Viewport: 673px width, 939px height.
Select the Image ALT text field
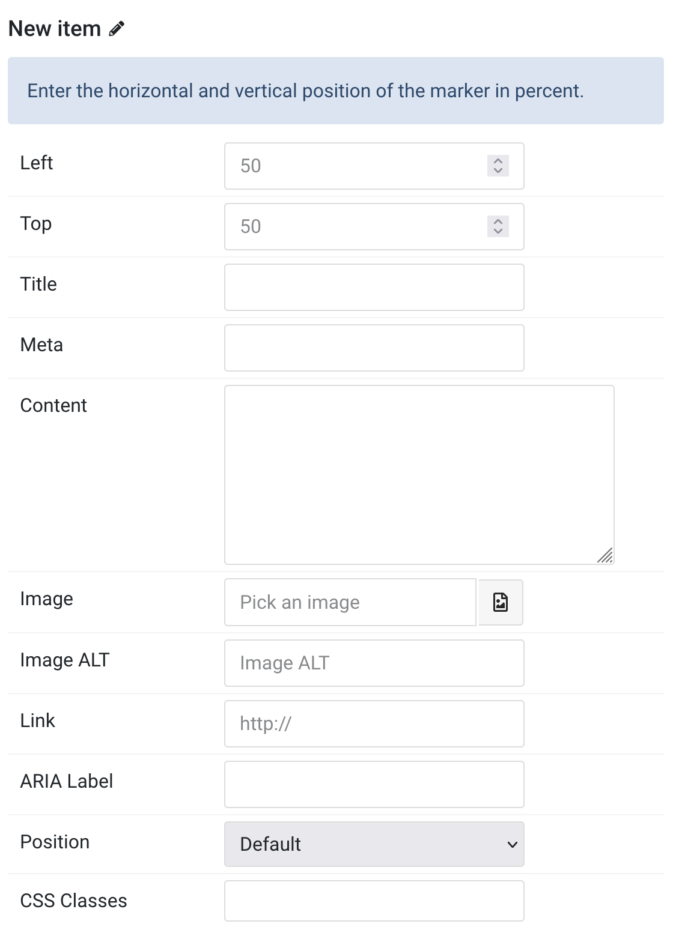pos(374,663)
